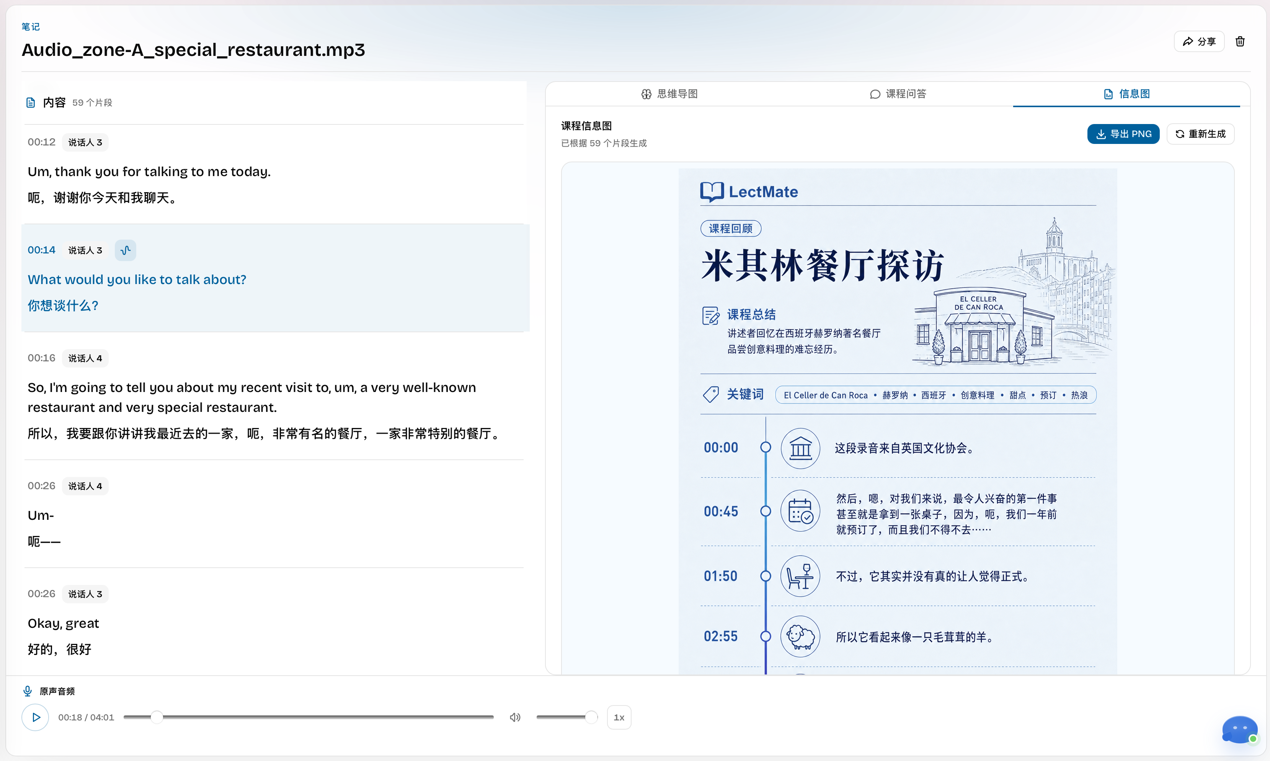Play the original audio
This screenshot has width=1270, height=761.
[x=35, y=717]
